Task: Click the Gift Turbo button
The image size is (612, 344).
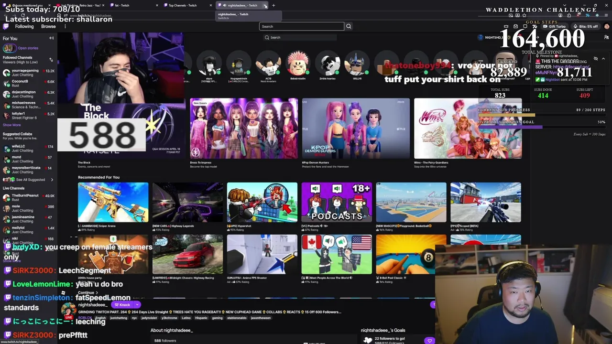Action: pyautogui.click(x=554, y=26)
